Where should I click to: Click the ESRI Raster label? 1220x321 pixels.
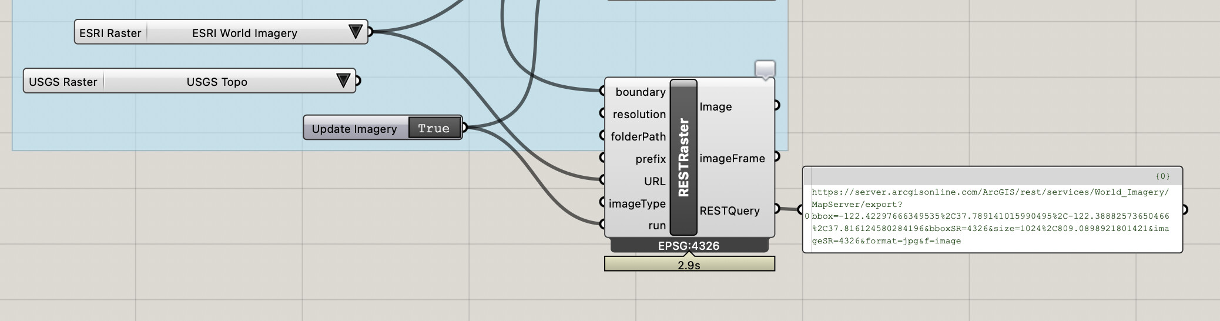110,33
